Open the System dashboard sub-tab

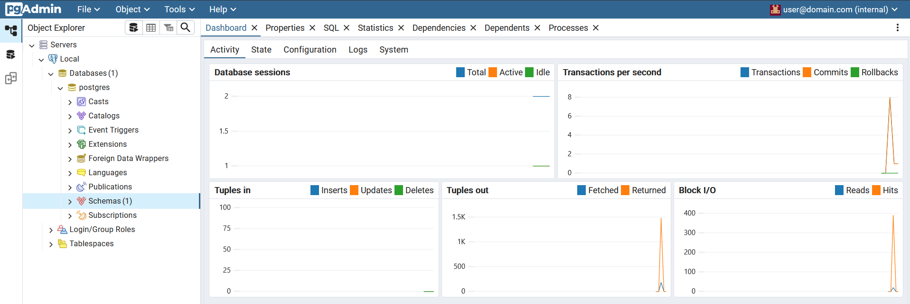[394, 50]
